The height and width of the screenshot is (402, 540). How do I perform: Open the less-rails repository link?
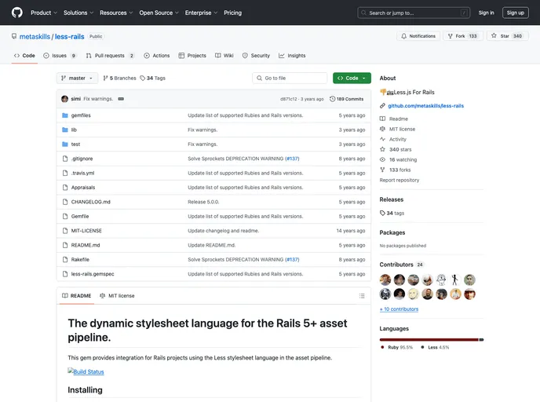pyautogui.click(x=70, y=37)
